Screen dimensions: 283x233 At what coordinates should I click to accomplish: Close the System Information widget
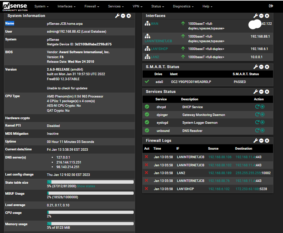coord(129,16)
